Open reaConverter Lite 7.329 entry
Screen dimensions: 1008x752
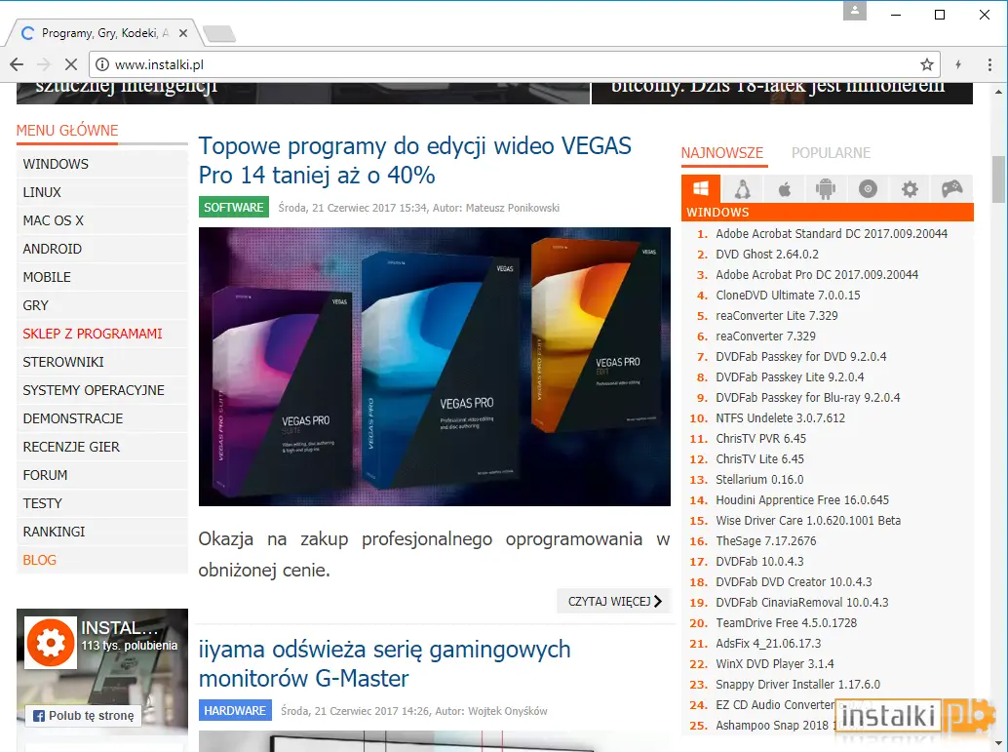[777, 316]
